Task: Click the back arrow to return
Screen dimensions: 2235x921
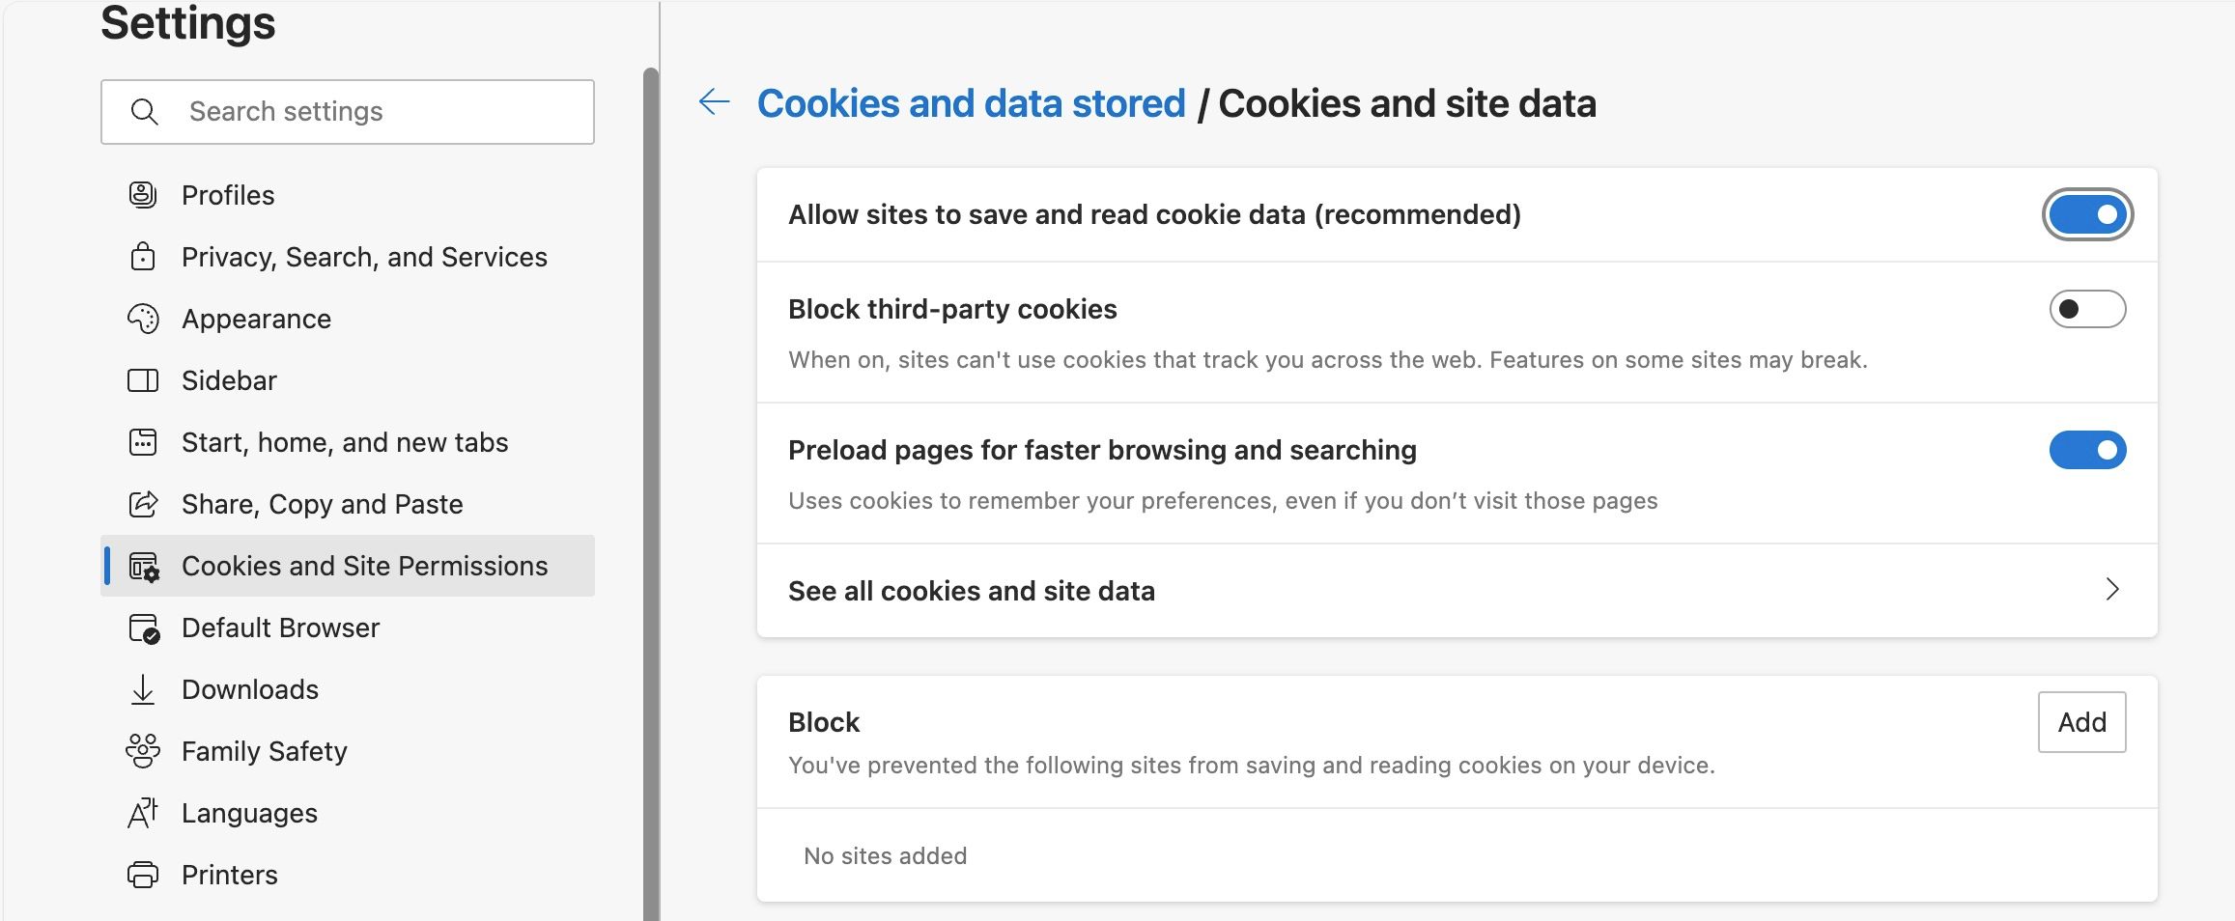Action: (x=714, y=101)
